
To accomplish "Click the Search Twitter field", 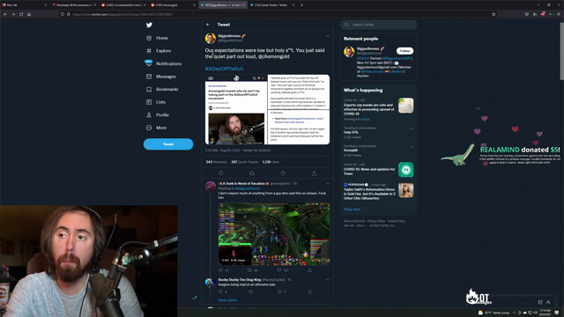I will [x=378, y=25].
